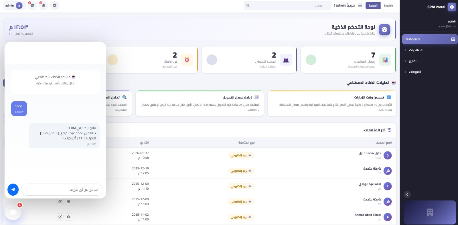Click the total follow-ups chart icon

[385, 60]
